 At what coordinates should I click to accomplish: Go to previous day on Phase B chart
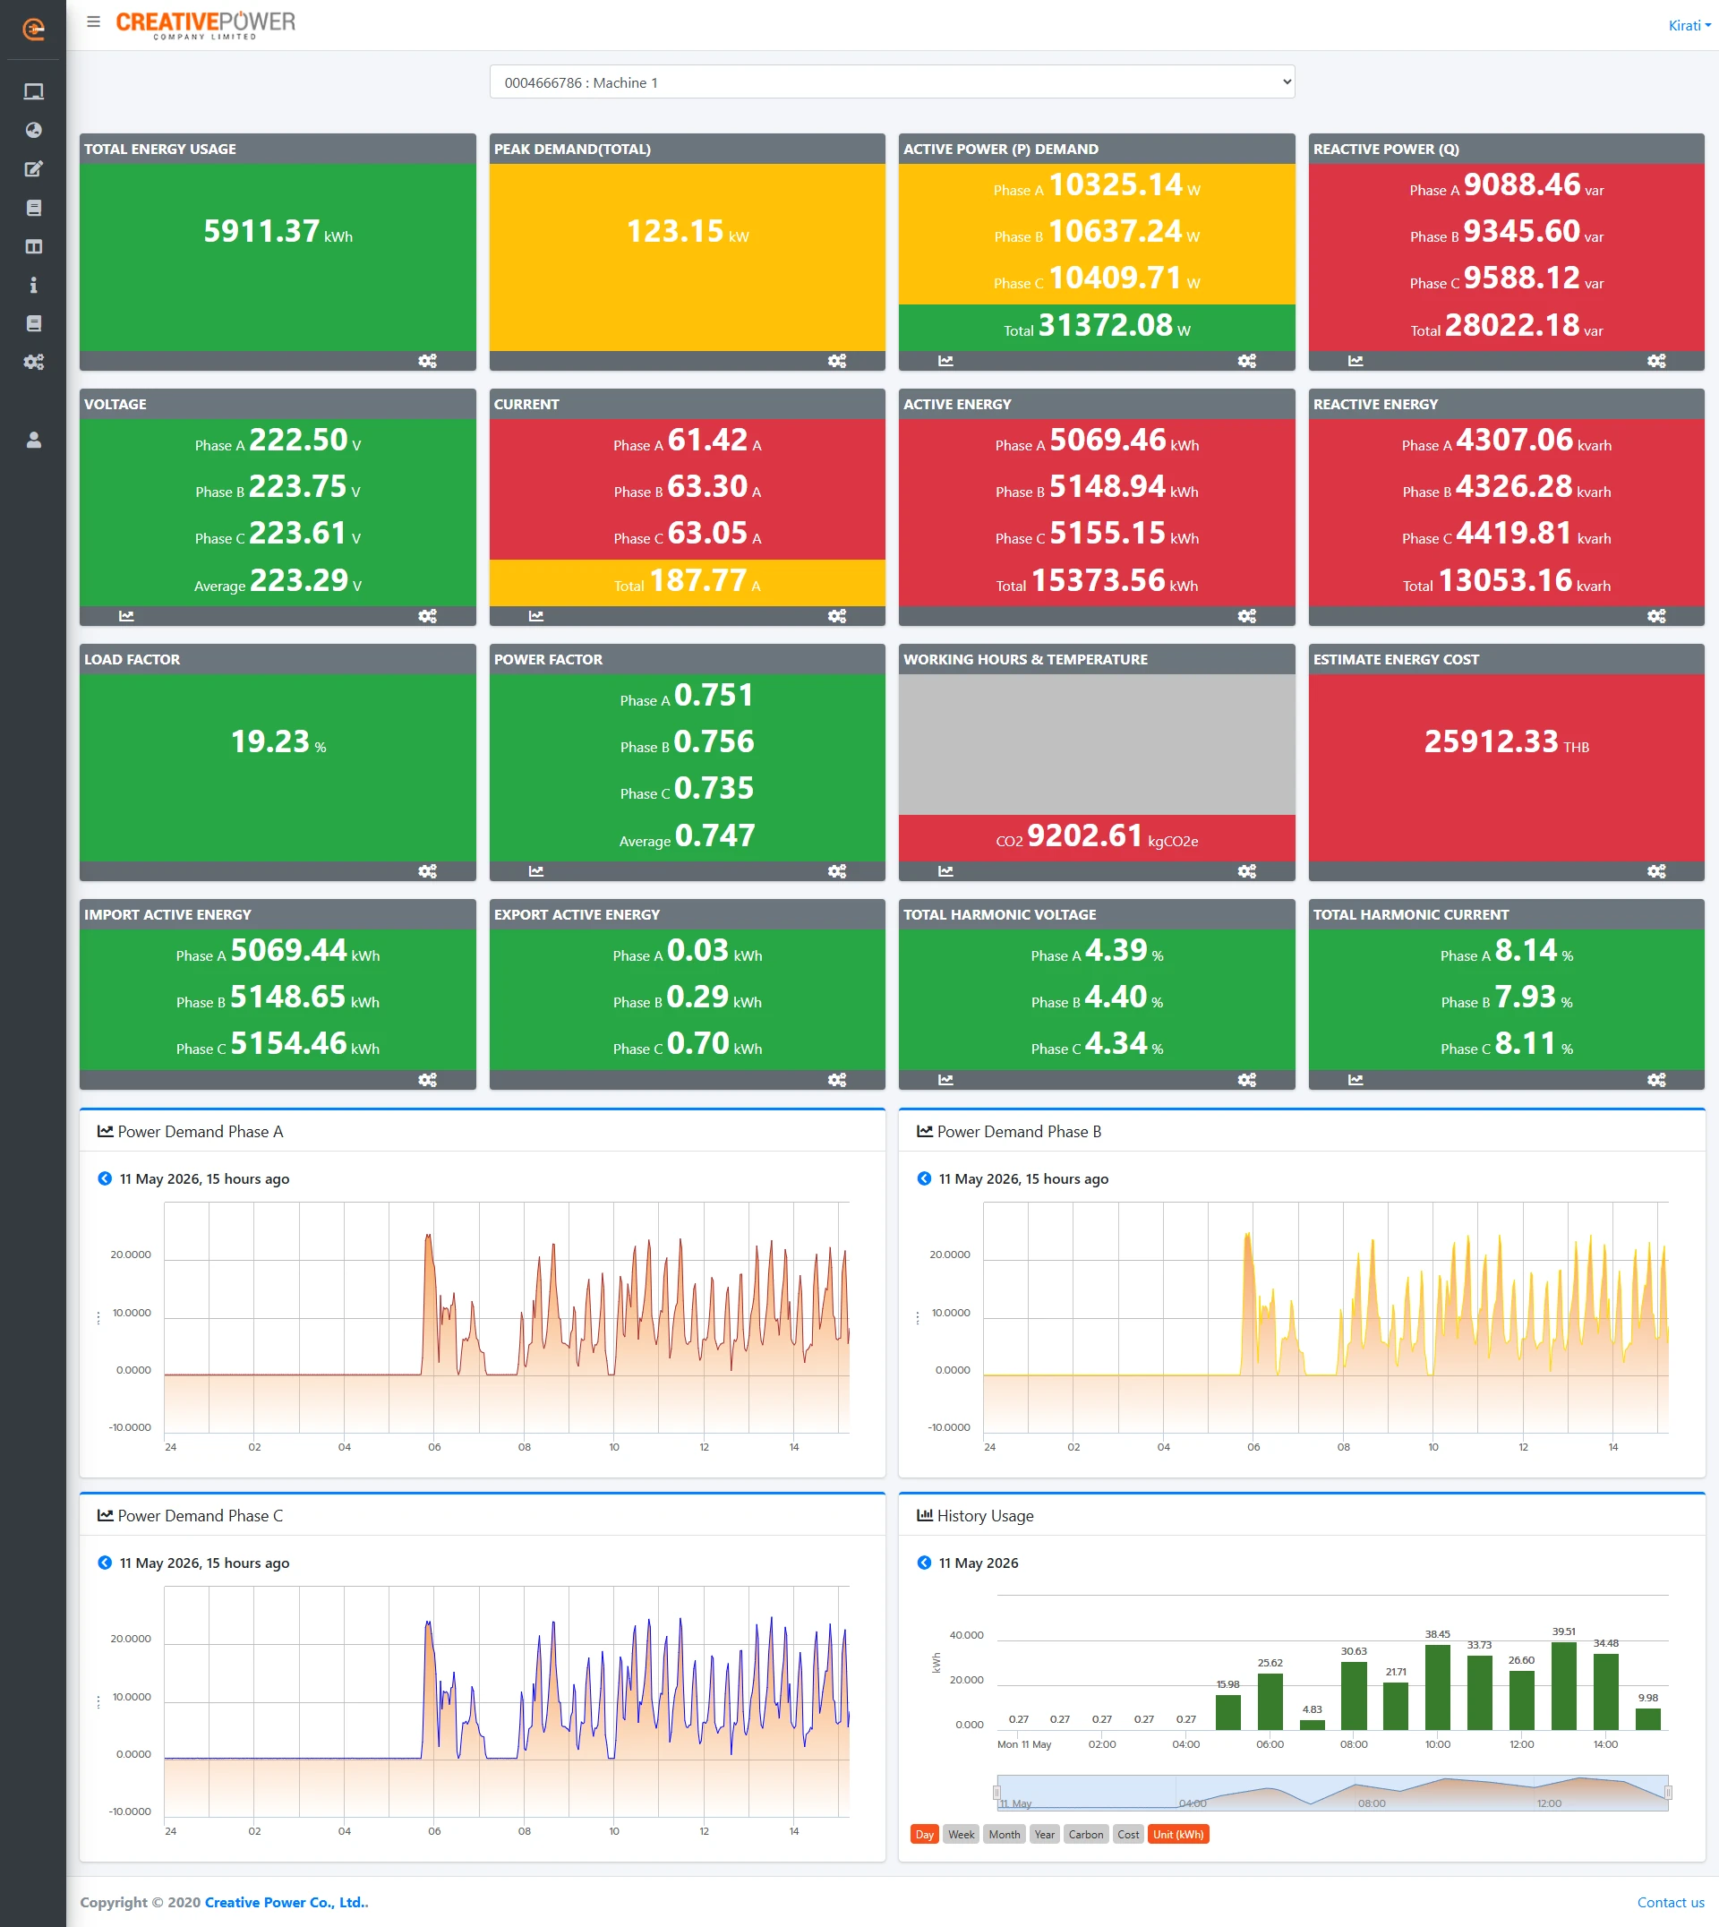[x=924, y=1178]
